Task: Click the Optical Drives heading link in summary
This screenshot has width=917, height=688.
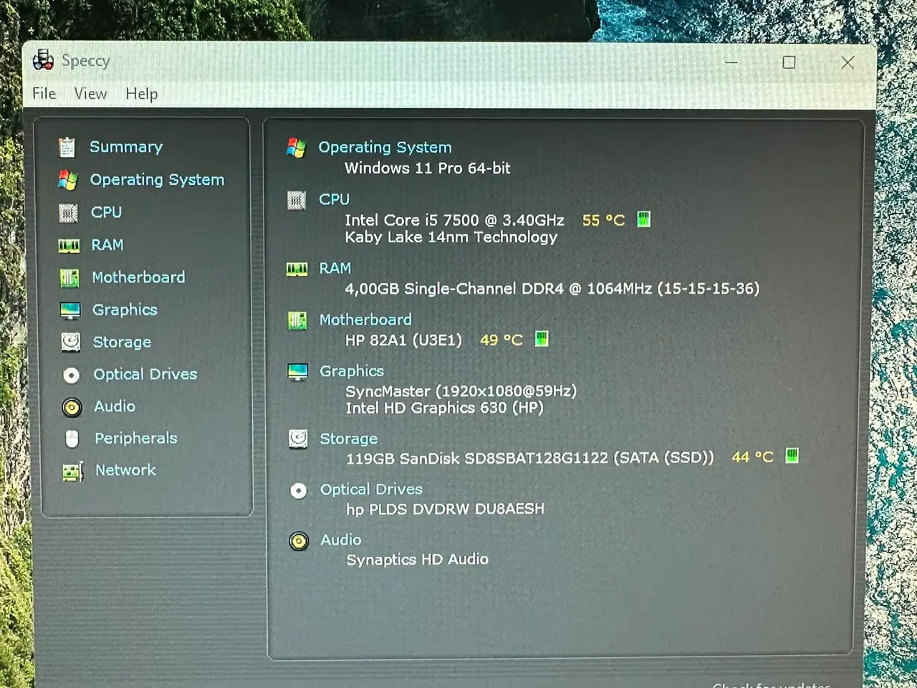Action: pyautogui.click(x=371, y=489)
